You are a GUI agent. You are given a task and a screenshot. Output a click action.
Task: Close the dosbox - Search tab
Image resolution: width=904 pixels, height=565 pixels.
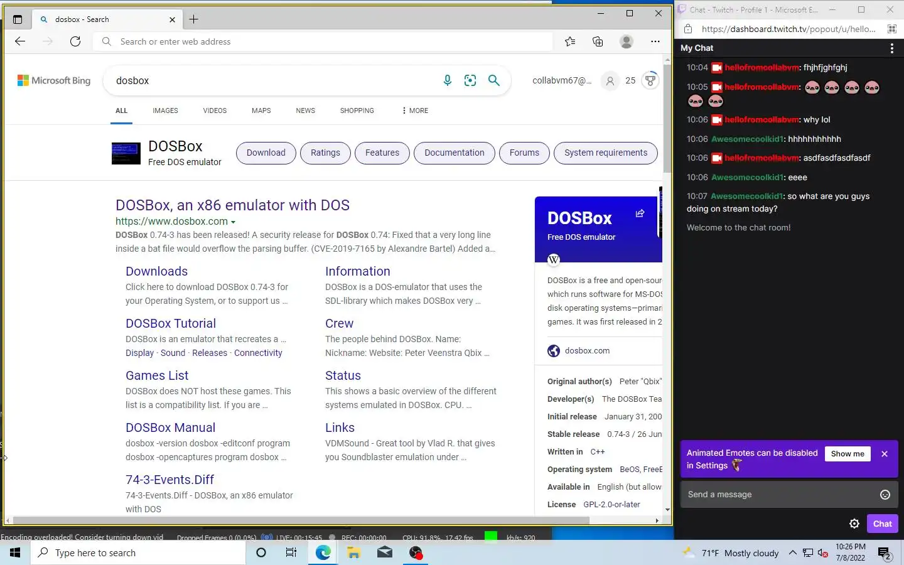[x=172, y=19]
